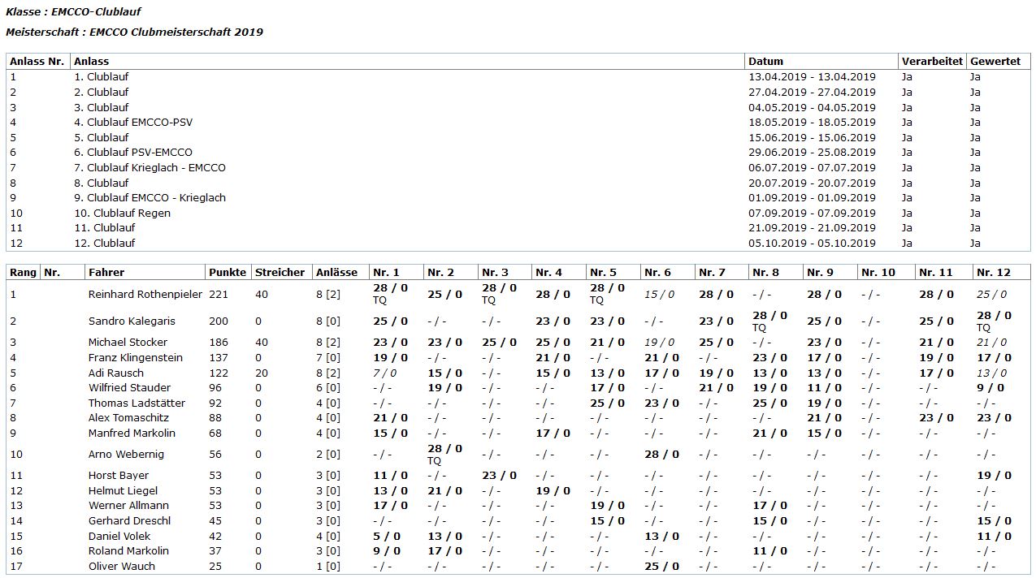Select the '12. Clublauf' event row

(518, 244)
